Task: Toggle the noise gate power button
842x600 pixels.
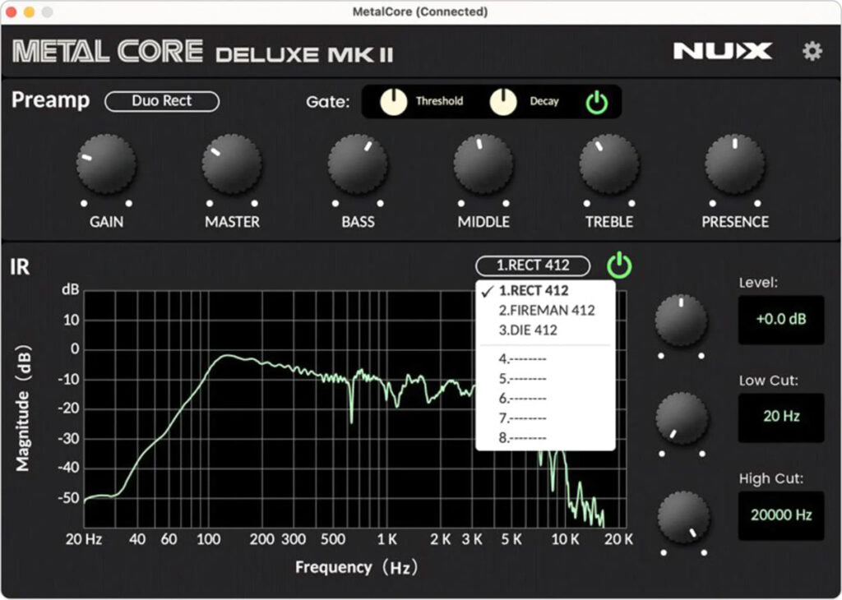Action: pyautogui.click(x=598, y=102)
